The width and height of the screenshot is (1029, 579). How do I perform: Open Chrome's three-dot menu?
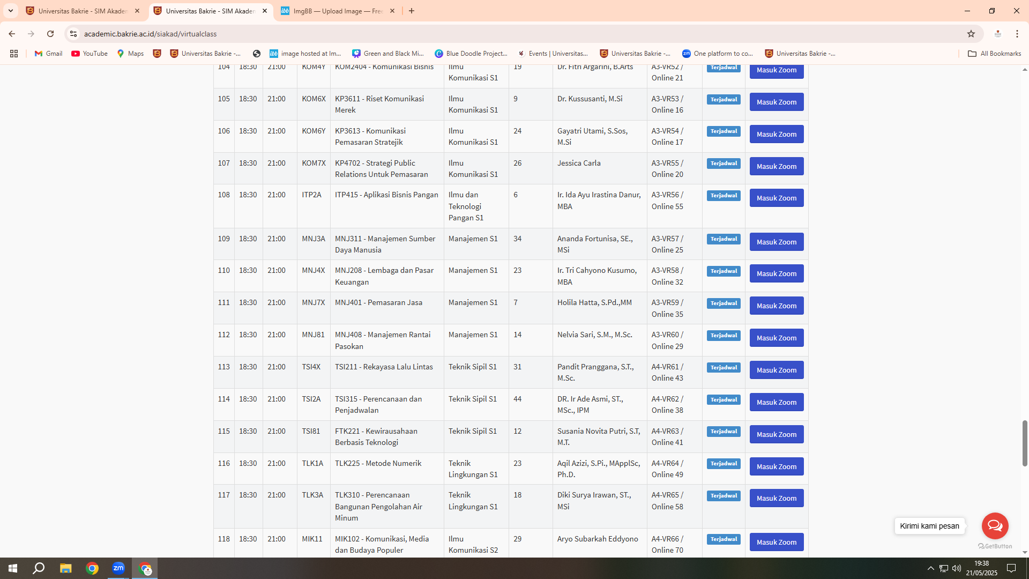tap(1017, 34)
